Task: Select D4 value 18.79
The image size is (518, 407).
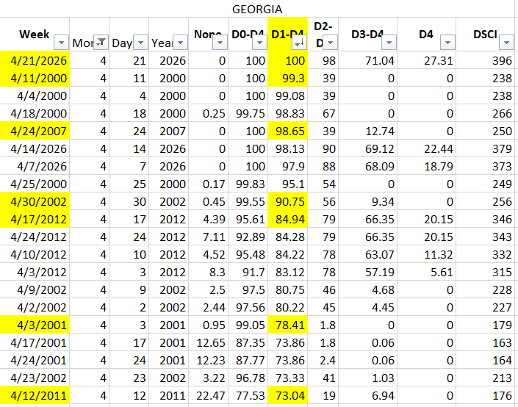Action: tap(427, 166)
